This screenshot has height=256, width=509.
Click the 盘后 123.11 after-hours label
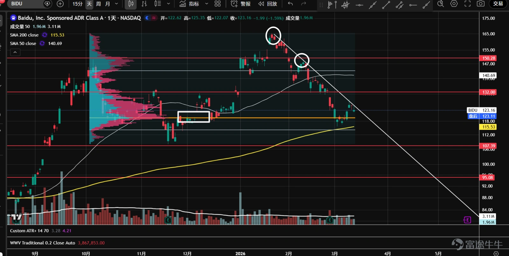pyautogui.click(x=482, y=116)
